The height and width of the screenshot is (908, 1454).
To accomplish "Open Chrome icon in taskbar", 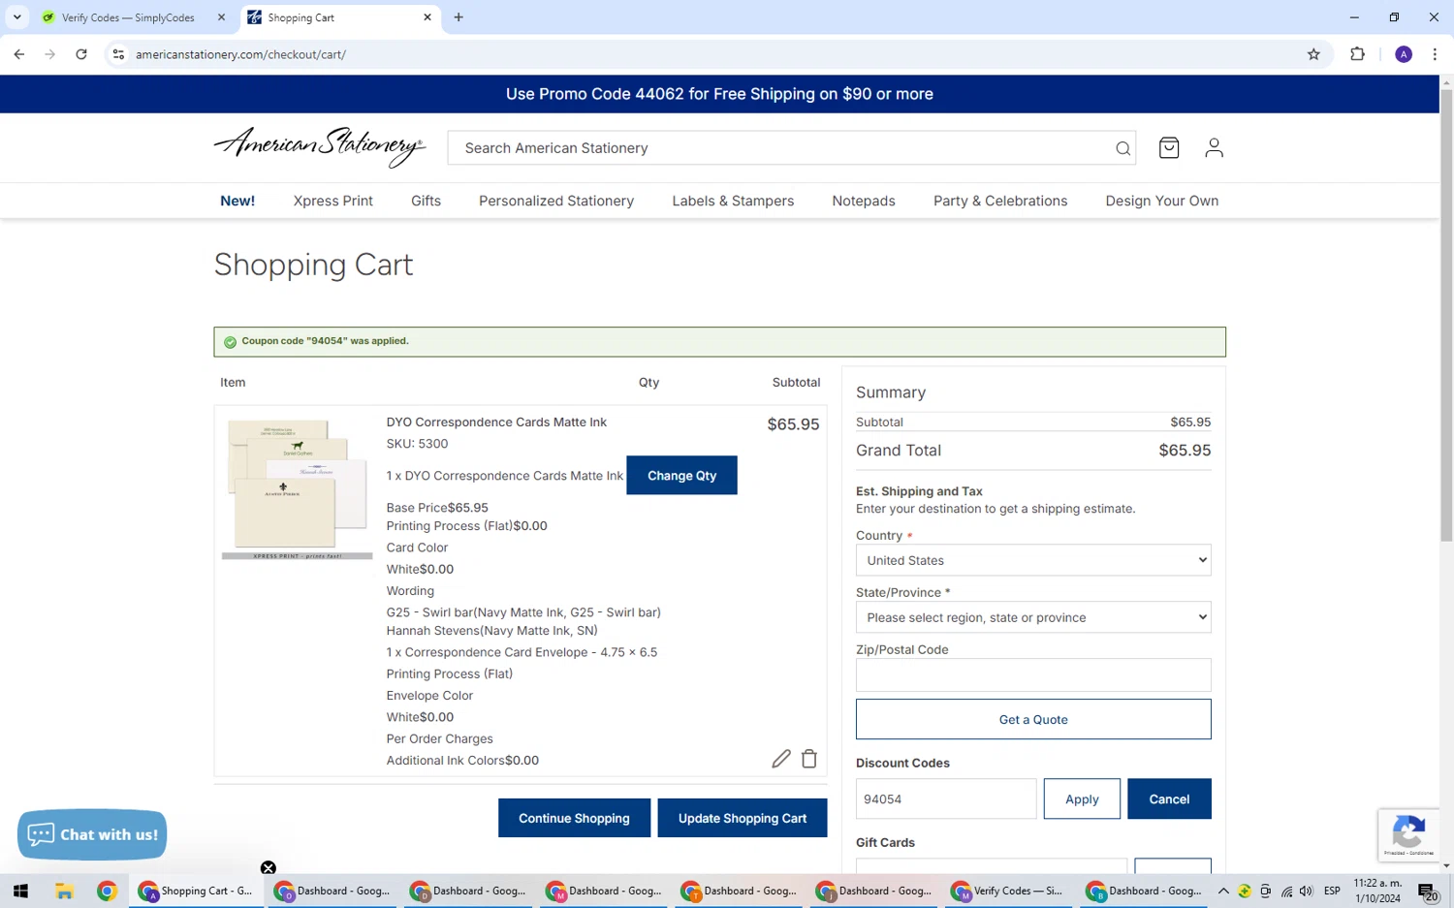I will click(x=107, y=891).
